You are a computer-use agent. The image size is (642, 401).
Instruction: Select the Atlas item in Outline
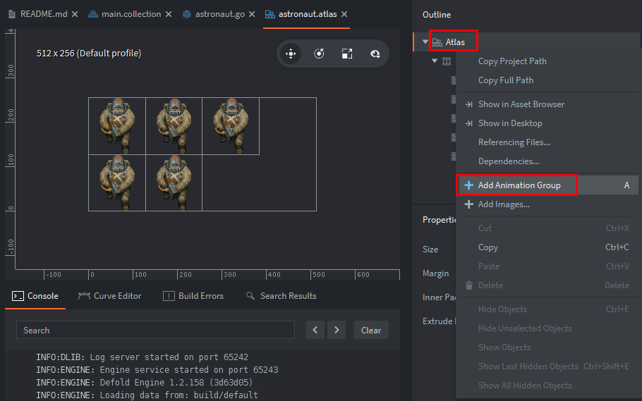click(455, 42)
